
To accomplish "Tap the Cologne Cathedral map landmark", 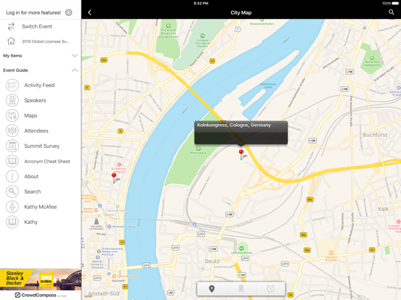I will click(97, 223).
